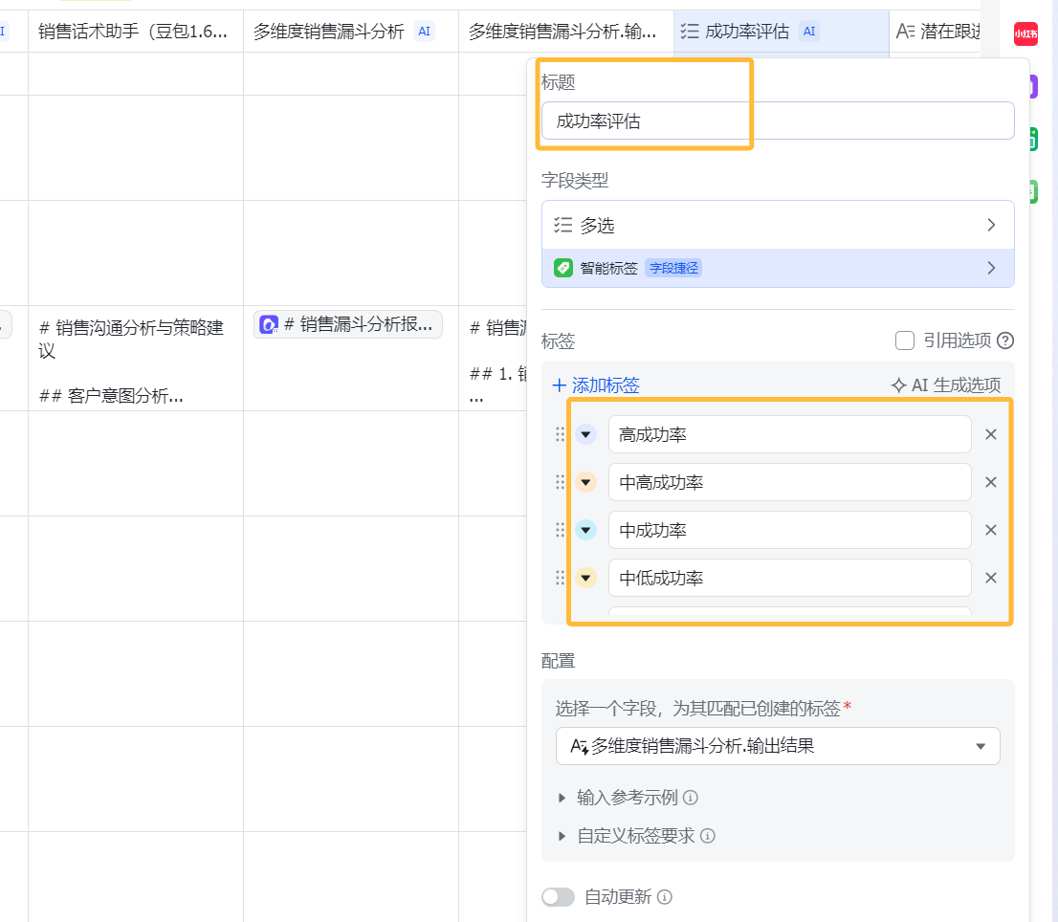Open the 小红书 red sidebar icon
The height and width of the screenshot is (922, 1058).
pyautogui.click(x=1025, y=33)
